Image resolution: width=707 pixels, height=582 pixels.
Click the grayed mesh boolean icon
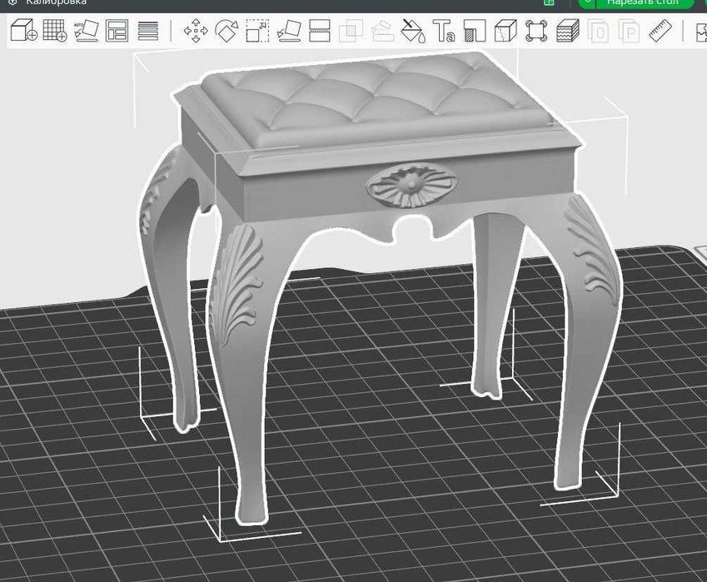351,31
